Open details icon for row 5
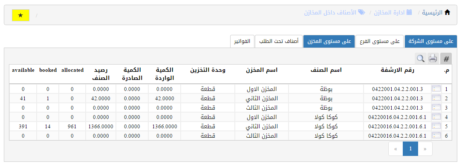The image size is (465, 164). [x=436, y=126]
